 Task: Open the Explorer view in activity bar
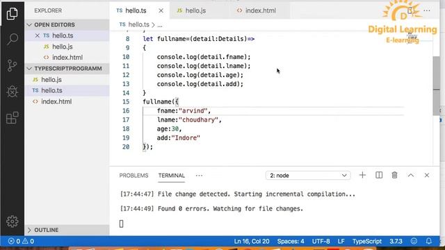[13, 14]
